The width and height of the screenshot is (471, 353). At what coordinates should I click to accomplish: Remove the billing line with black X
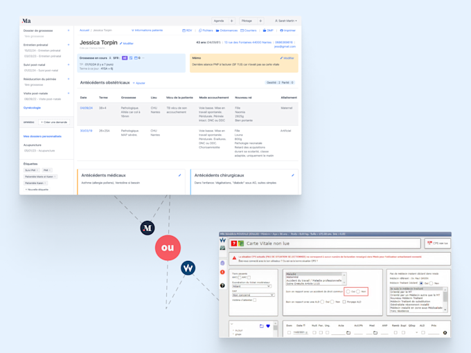[445, 333]
